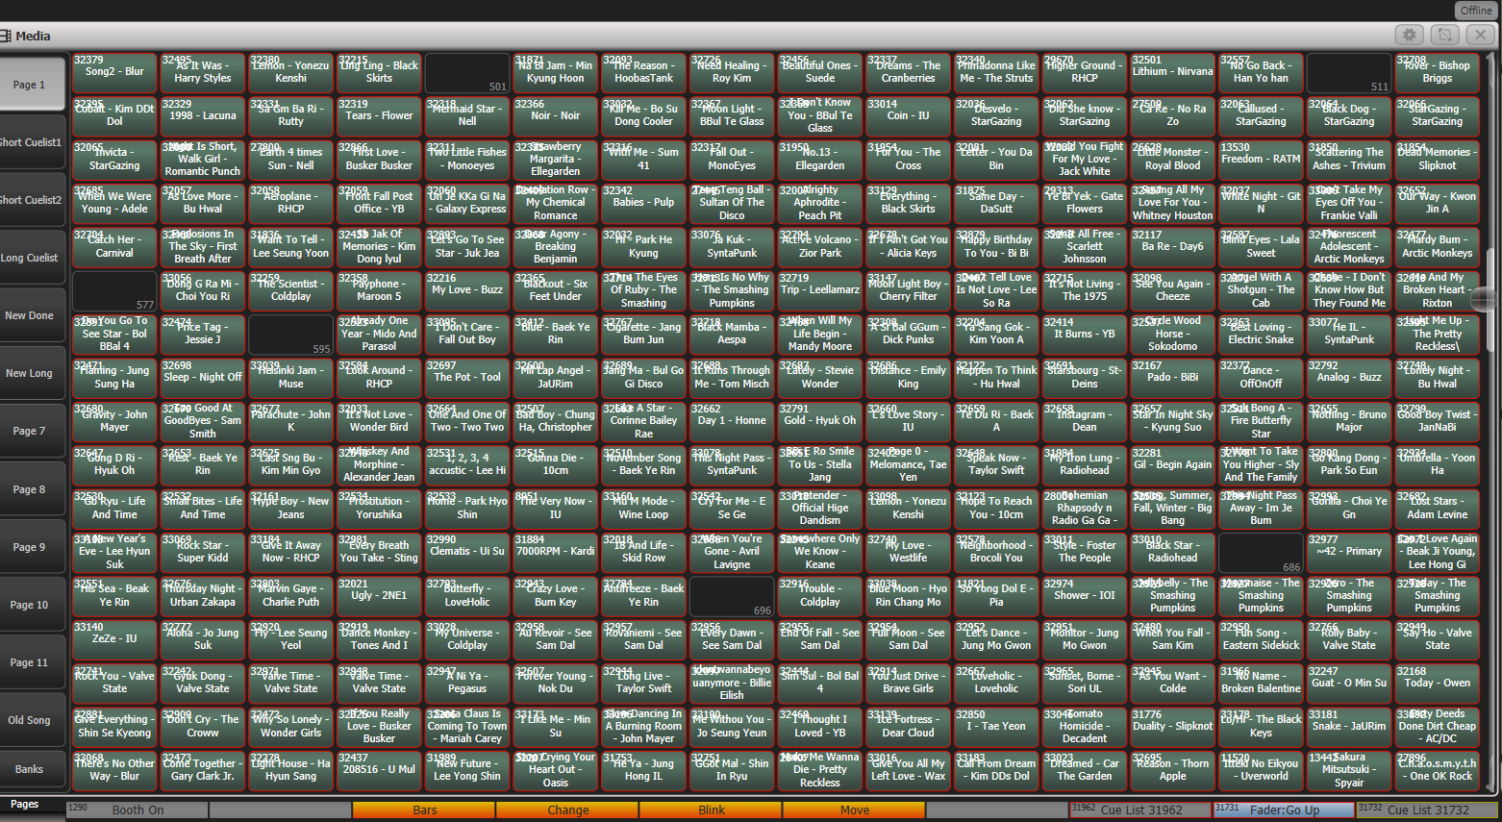Select the Ugly - 2NE1 tile
Viewport: 1502px width, 822px height.
(379, 597)
